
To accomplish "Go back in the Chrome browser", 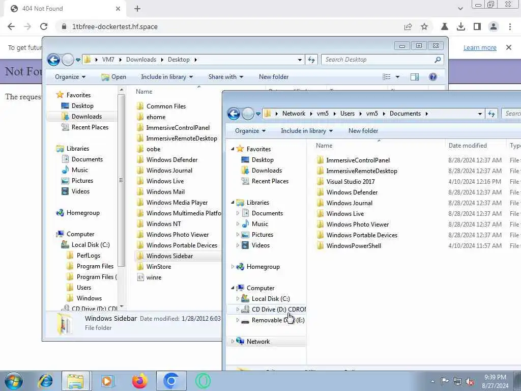I will 11,26.
